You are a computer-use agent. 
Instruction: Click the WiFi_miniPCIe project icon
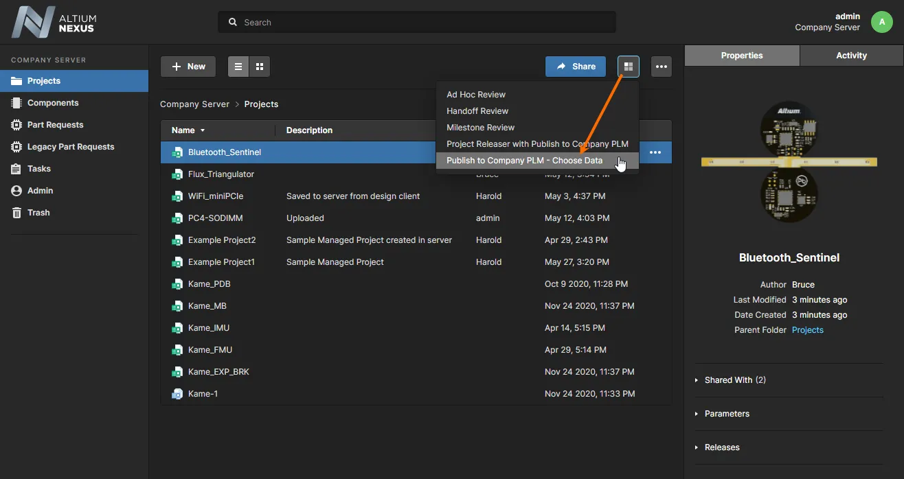point(177,196)
